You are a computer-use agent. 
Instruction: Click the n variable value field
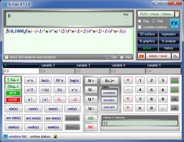[x=21, y=71]
